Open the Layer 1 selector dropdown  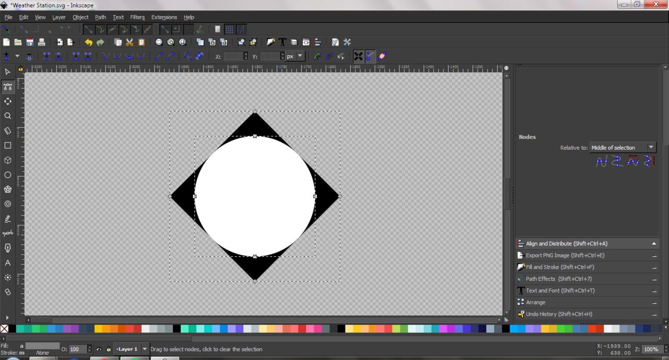point(131,349)
